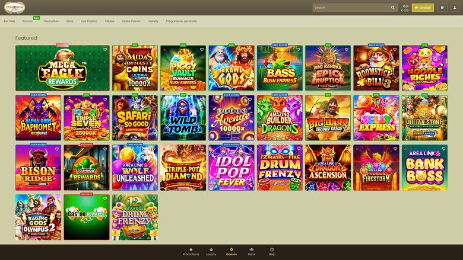Open the Loyalty crown icon
463x260 pixels.
point(211,249)
